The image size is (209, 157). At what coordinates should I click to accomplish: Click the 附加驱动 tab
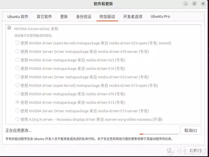click(x=107, y=16)
